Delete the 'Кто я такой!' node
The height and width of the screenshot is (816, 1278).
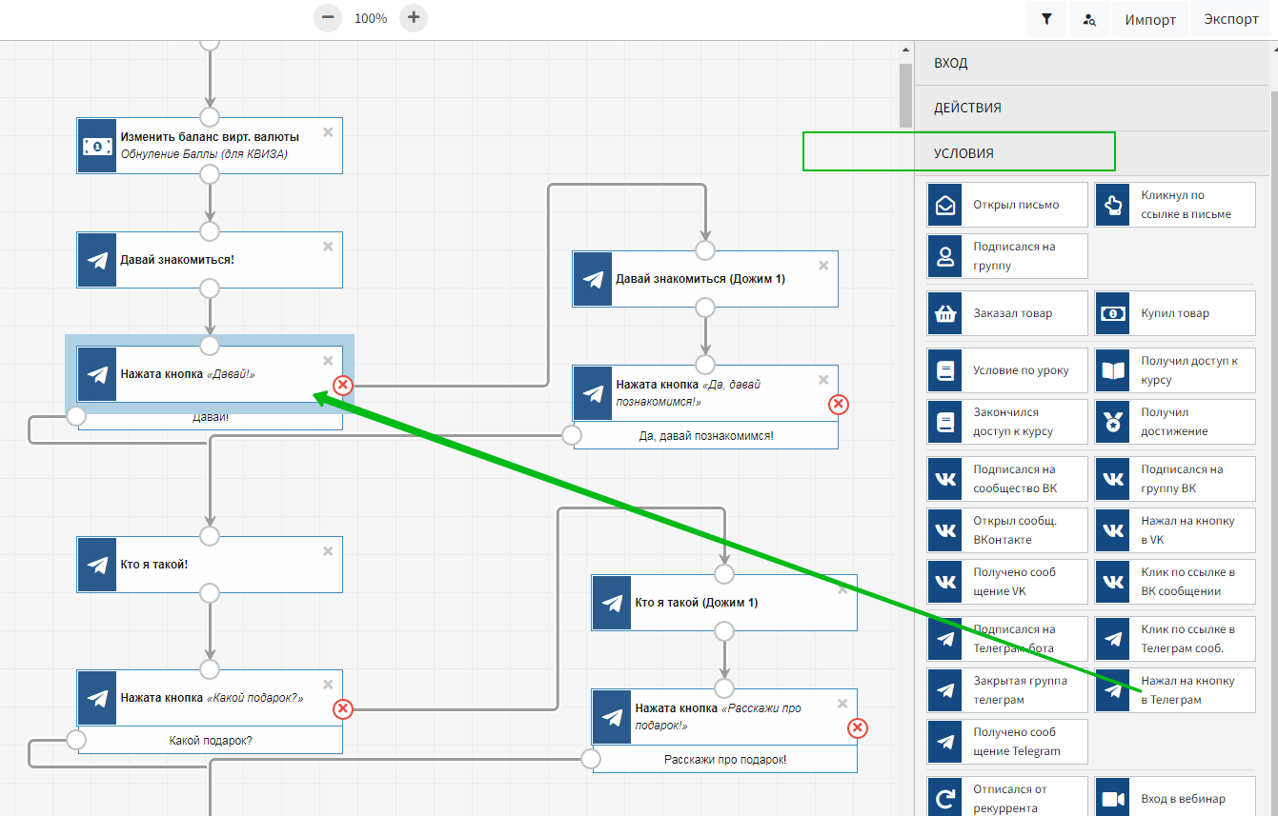click(328, 551)
